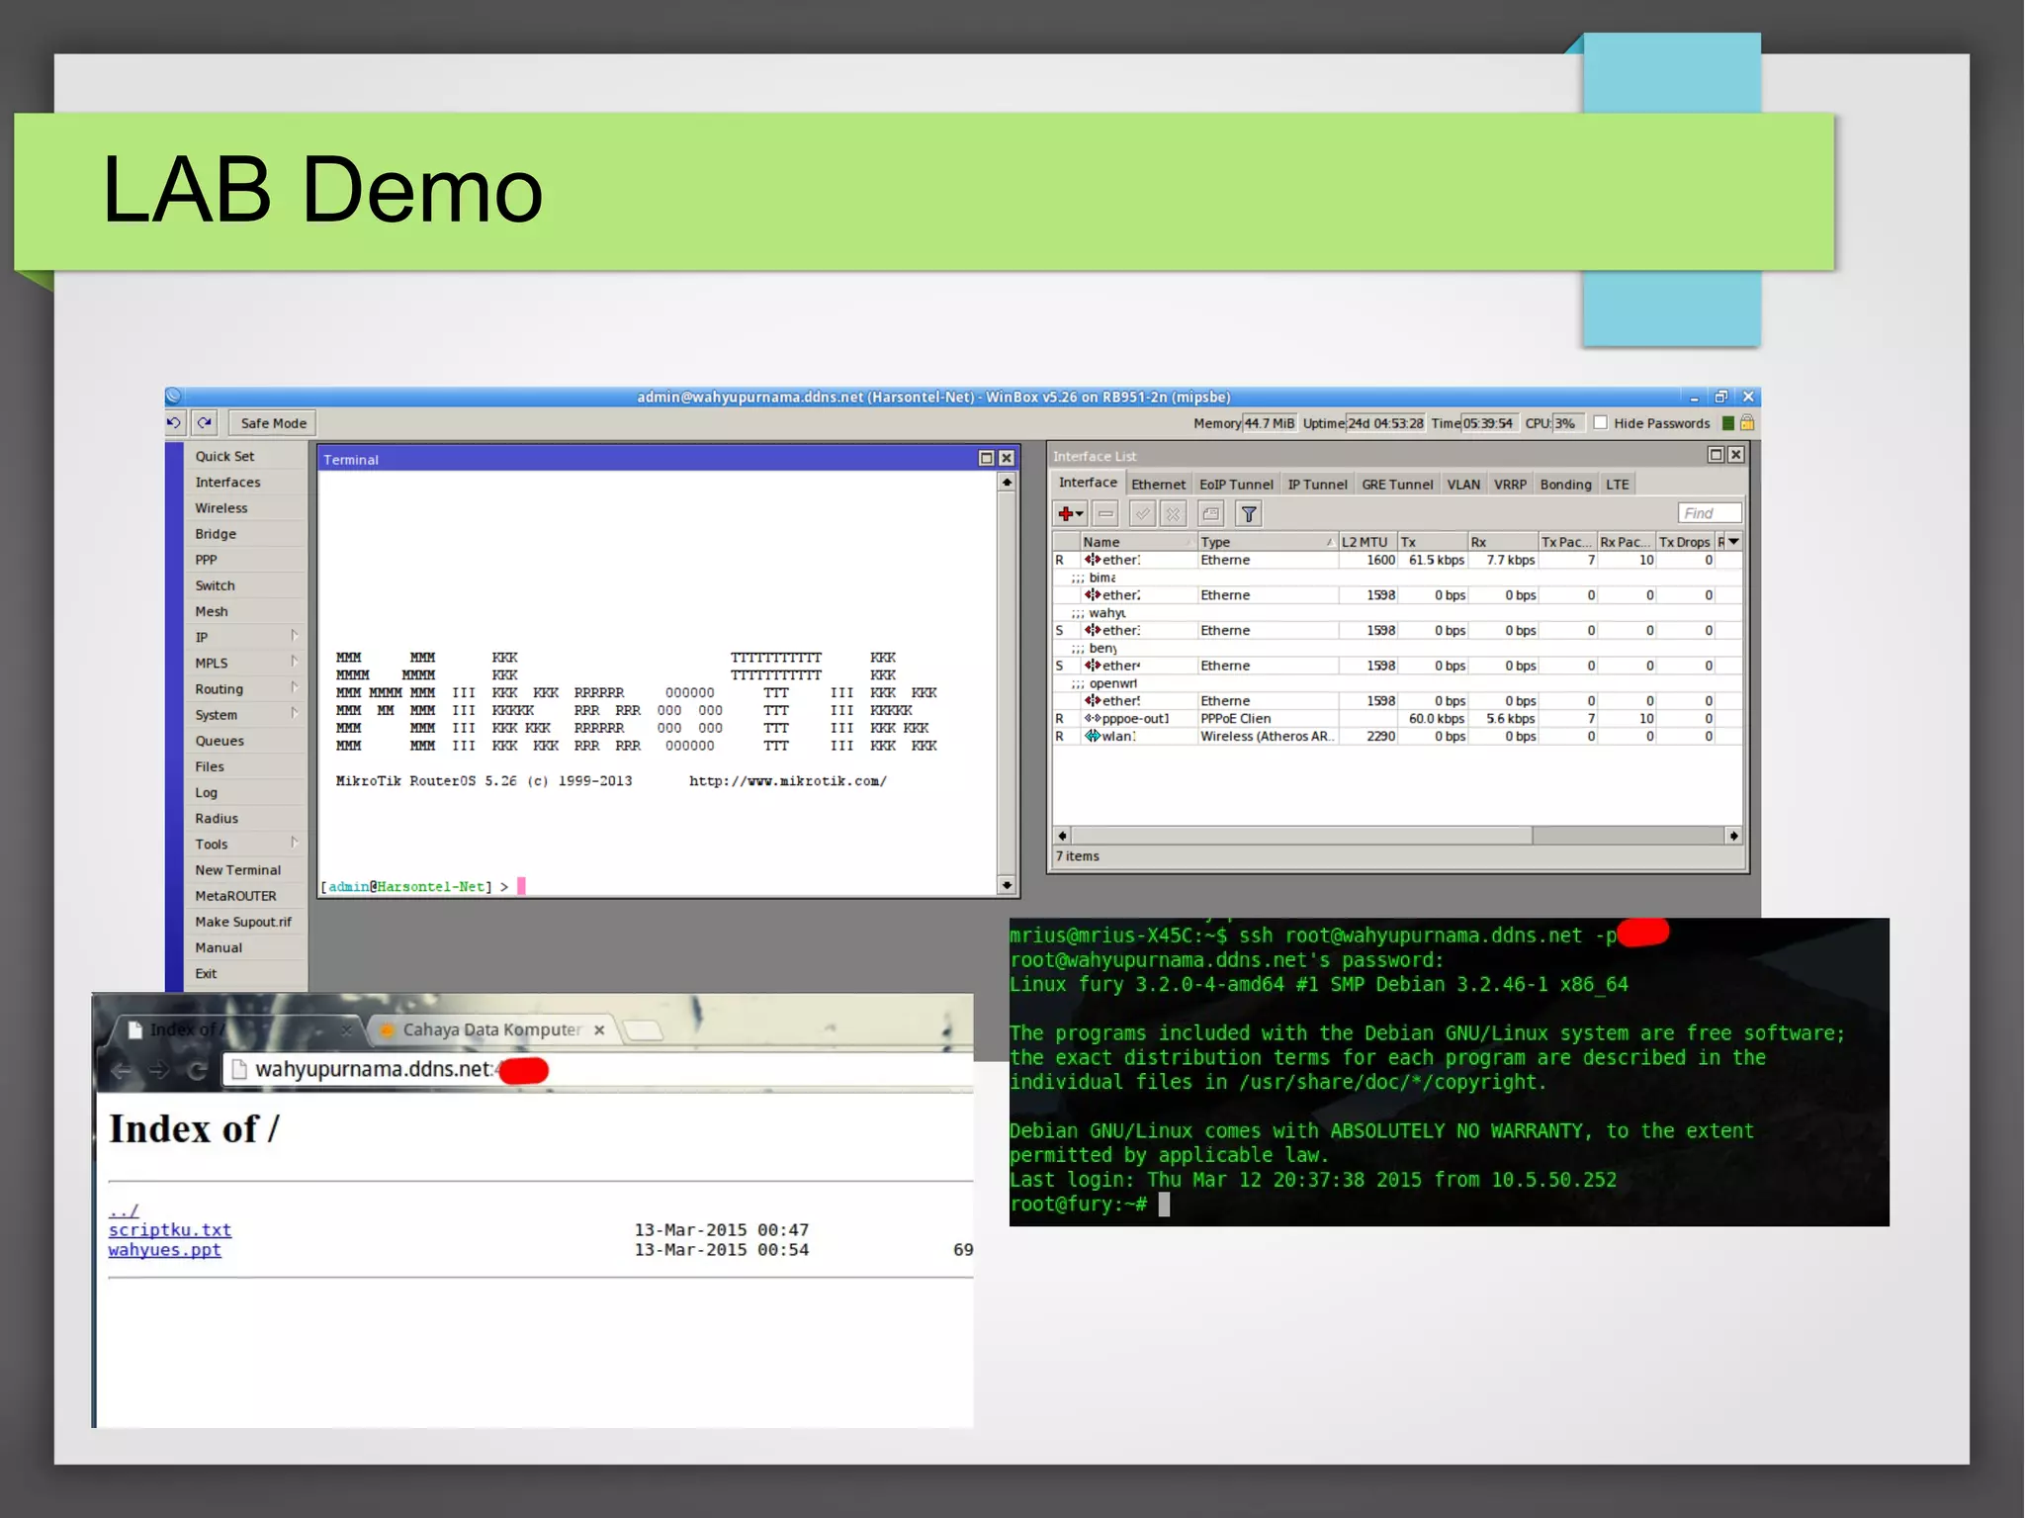The width and height of the screenshot is (2025, 1518).
Task: Switch to the EoIP Tunnel tab
Action: (x=1236, y=485)
